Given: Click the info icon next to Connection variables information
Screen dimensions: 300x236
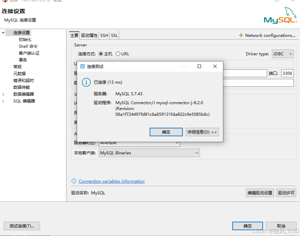Looking at the screenshot, I should (x=74, y=181).
